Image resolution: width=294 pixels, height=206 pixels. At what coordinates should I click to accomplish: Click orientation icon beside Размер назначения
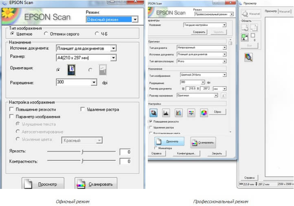223,96
